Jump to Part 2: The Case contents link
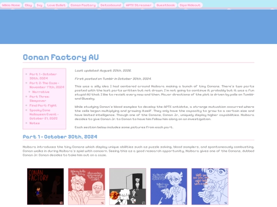Screen dimensions: 277x207 47,85
